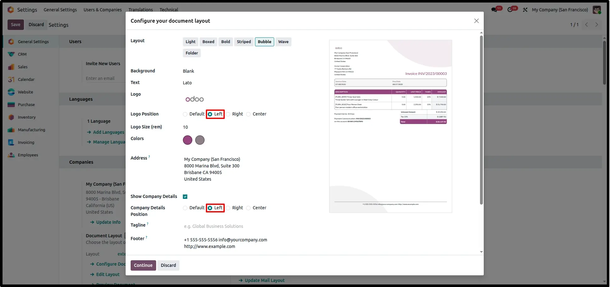The height and width of the screenshot is (287, 610).
Task: Open Purchase settings section
Action: coord(31,104)
